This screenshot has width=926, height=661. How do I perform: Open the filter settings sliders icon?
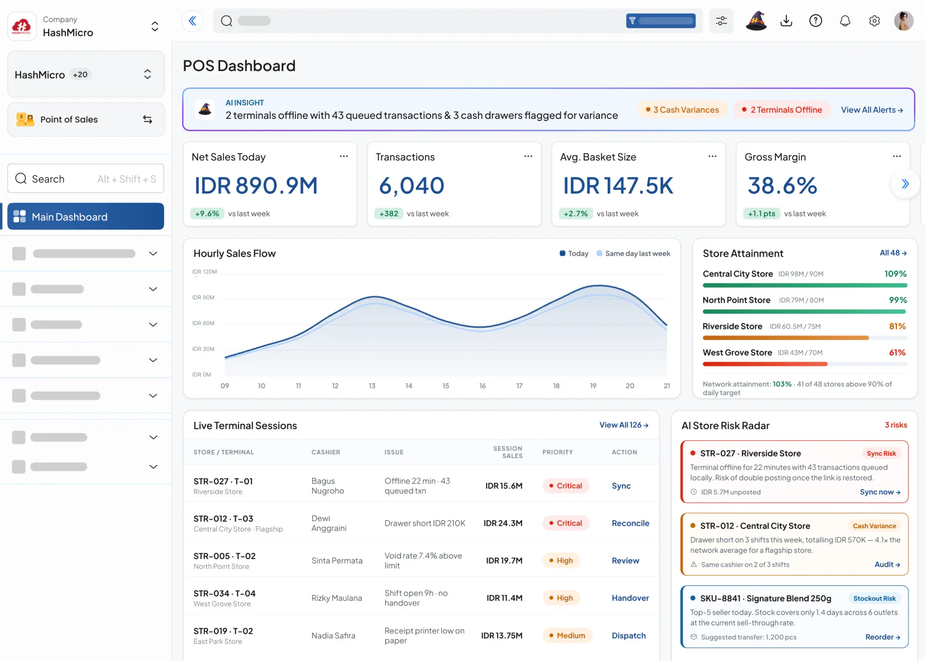click(721, 21)
